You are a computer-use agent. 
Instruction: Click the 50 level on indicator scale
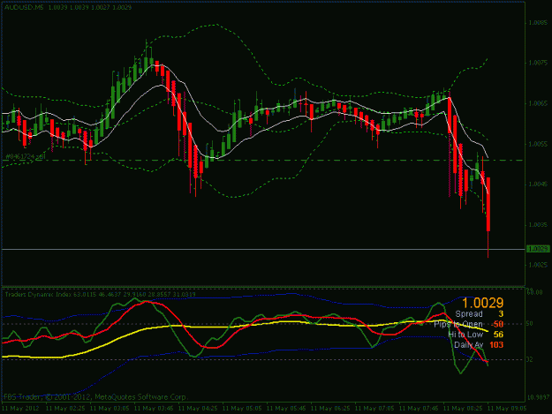pos(529,324)
